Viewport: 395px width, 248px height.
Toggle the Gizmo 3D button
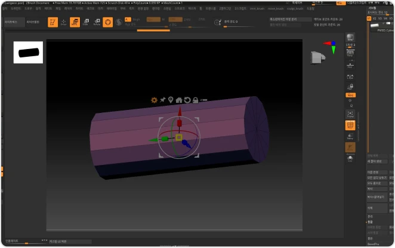(x=108, y=22)
